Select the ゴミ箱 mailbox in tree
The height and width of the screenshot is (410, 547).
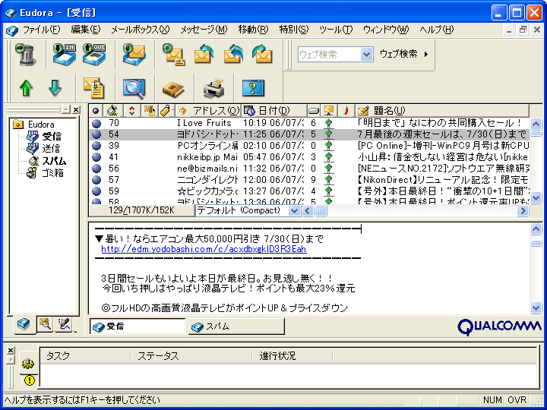click(x=52, y=172)
